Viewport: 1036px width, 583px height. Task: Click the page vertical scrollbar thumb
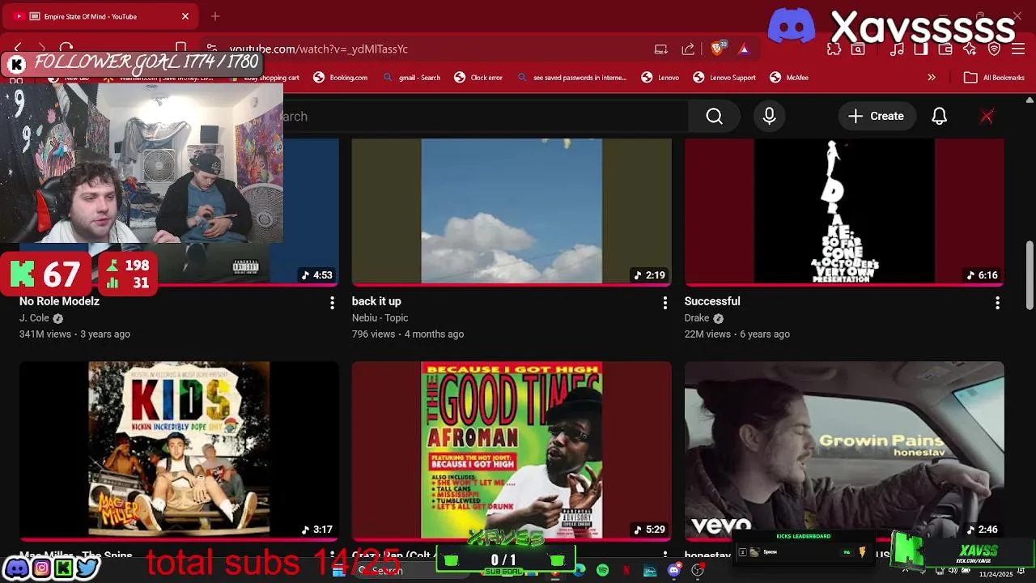pyautogui.click(x=1030, y=275)
